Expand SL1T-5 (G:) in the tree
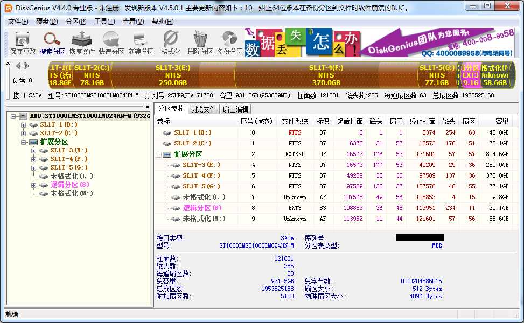Viewport: 524px width, 323px height. (33, 168)
